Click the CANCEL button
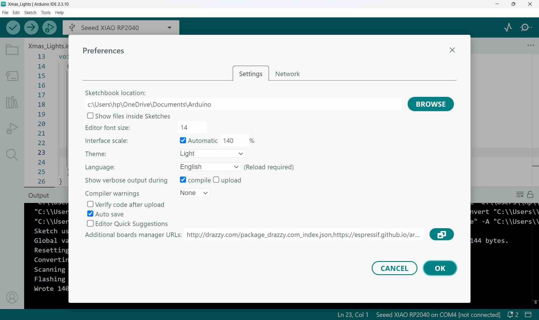 pos(394,268)
